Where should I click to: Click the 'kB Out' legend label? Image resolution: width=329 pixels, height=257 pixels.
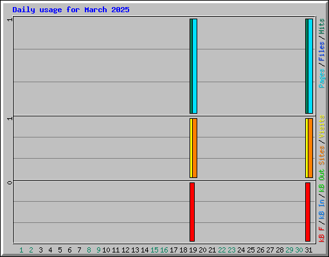click(322, 181)
